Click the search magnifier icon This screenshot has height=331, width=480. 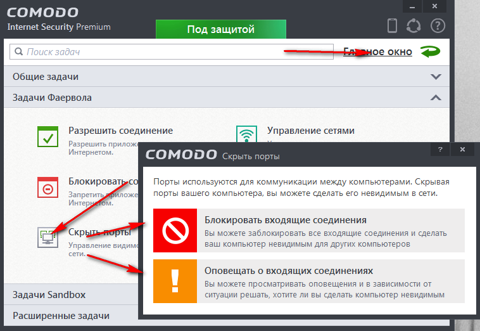pyautogui.click(x=18, y=51)
